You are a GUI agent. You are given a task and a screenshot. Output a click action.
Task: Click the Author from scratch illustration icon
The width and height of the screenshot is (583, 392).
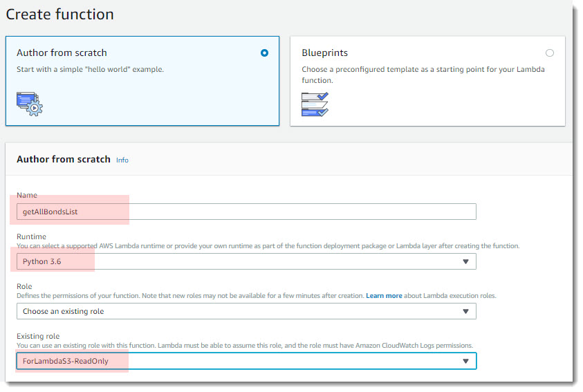point(30,102)
